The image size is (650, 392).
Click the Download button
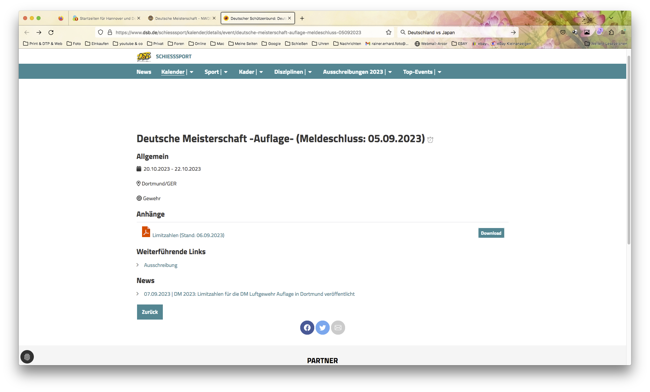point(491,233)
